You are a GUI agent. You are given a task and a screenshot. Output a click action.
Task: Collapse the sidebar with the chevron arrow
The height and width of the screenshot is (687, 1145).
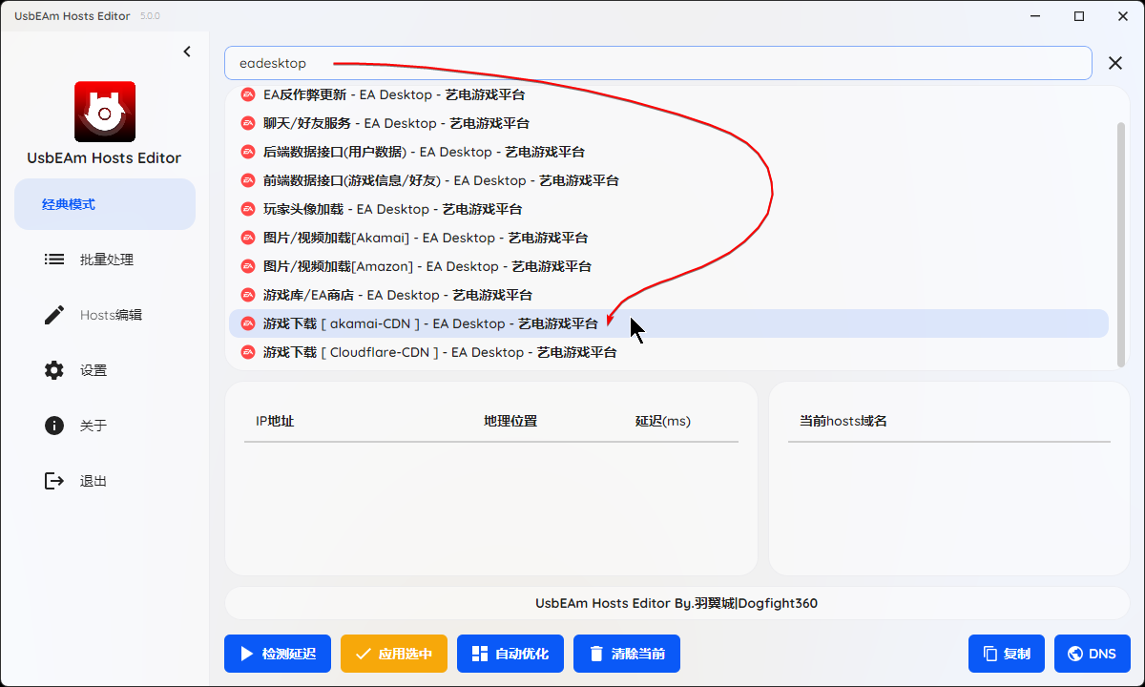(x=187, y=52)
